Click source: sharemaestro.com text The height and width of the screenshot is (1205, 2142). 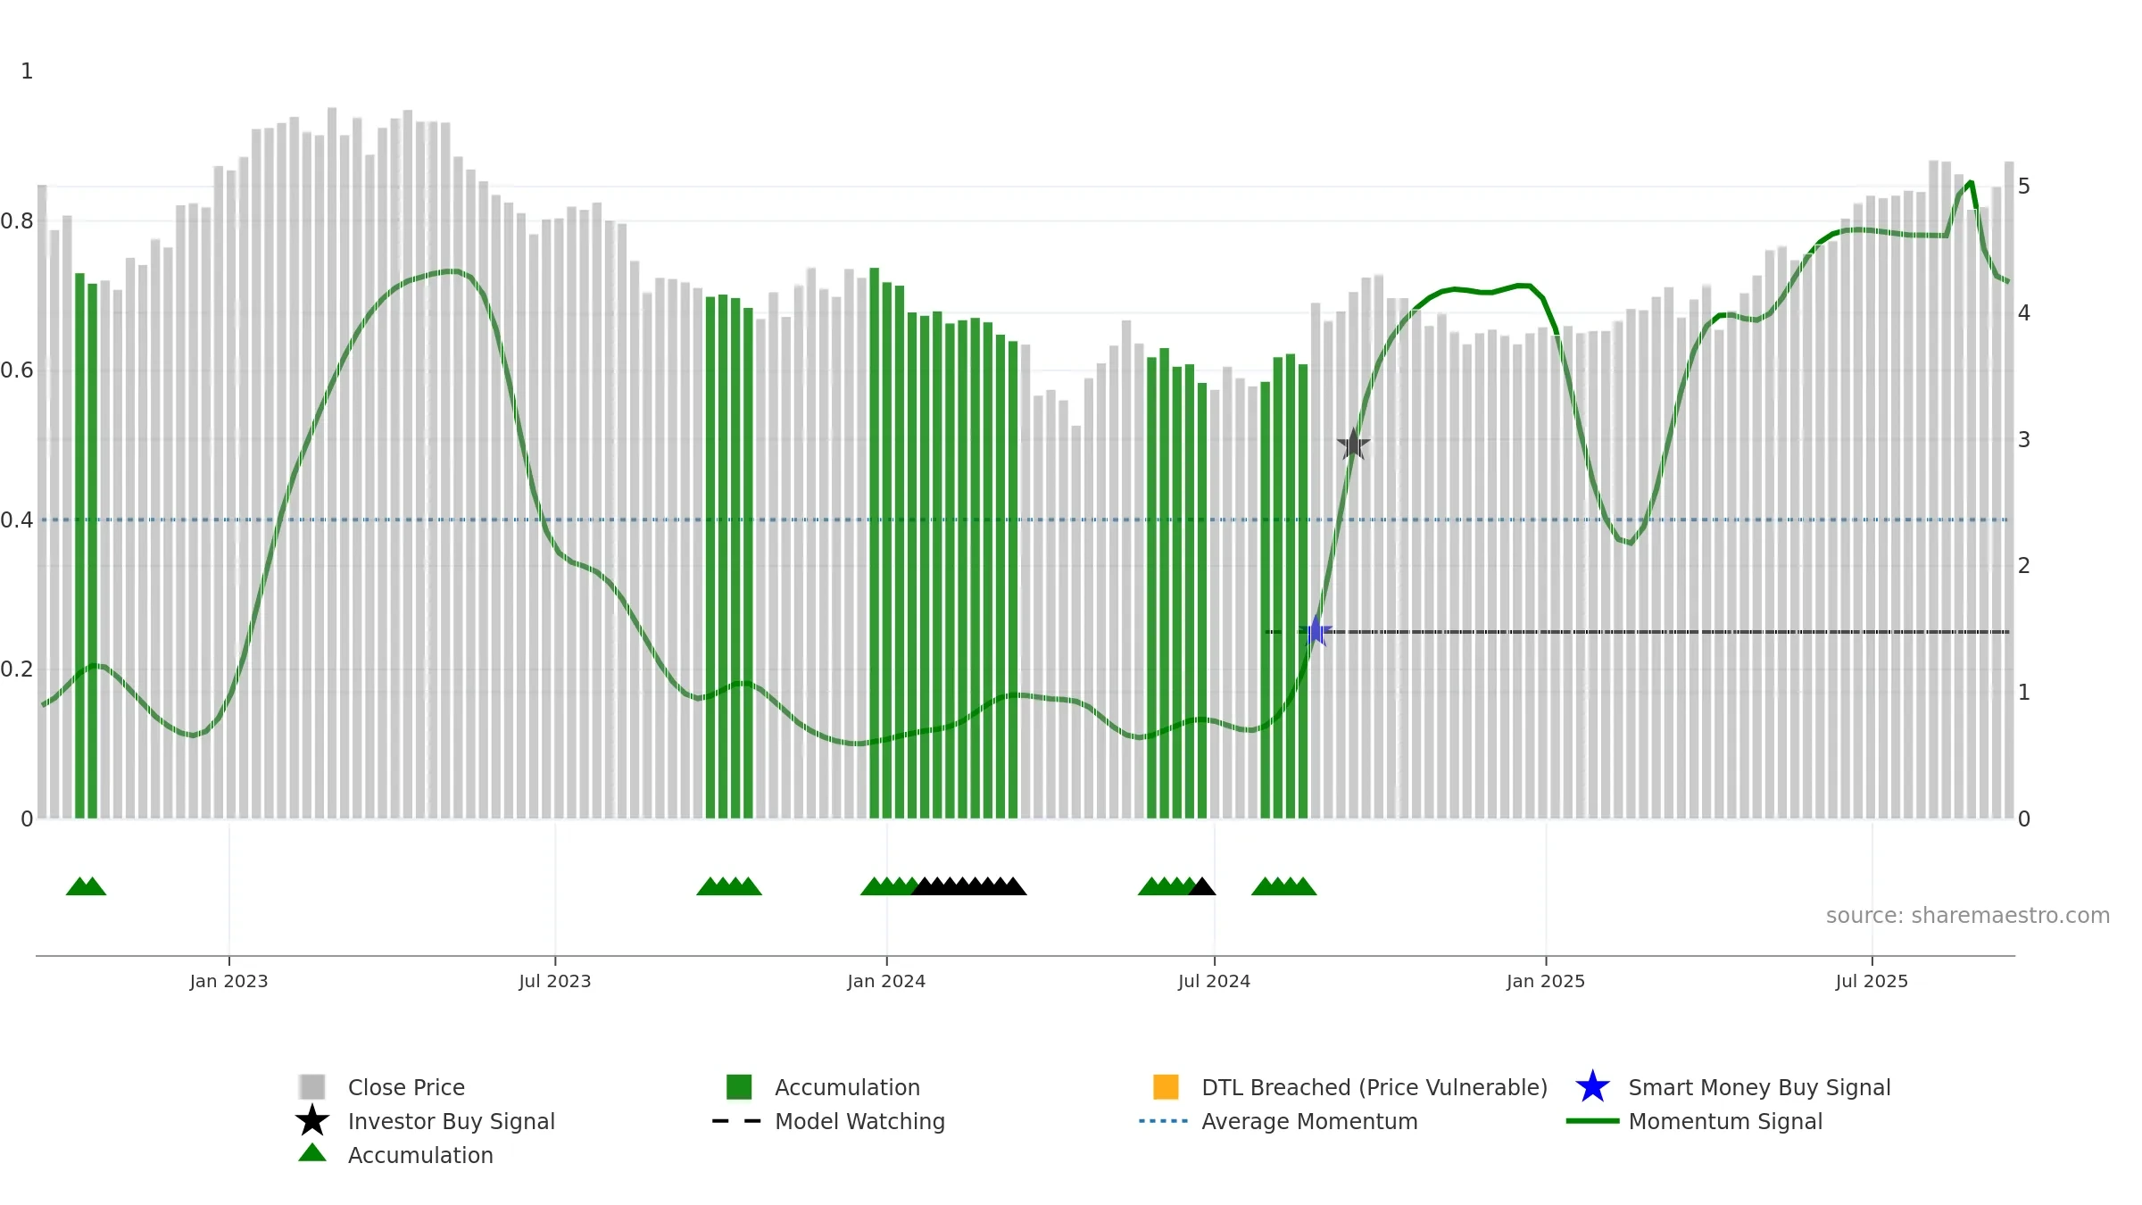tap(1968, 916)
